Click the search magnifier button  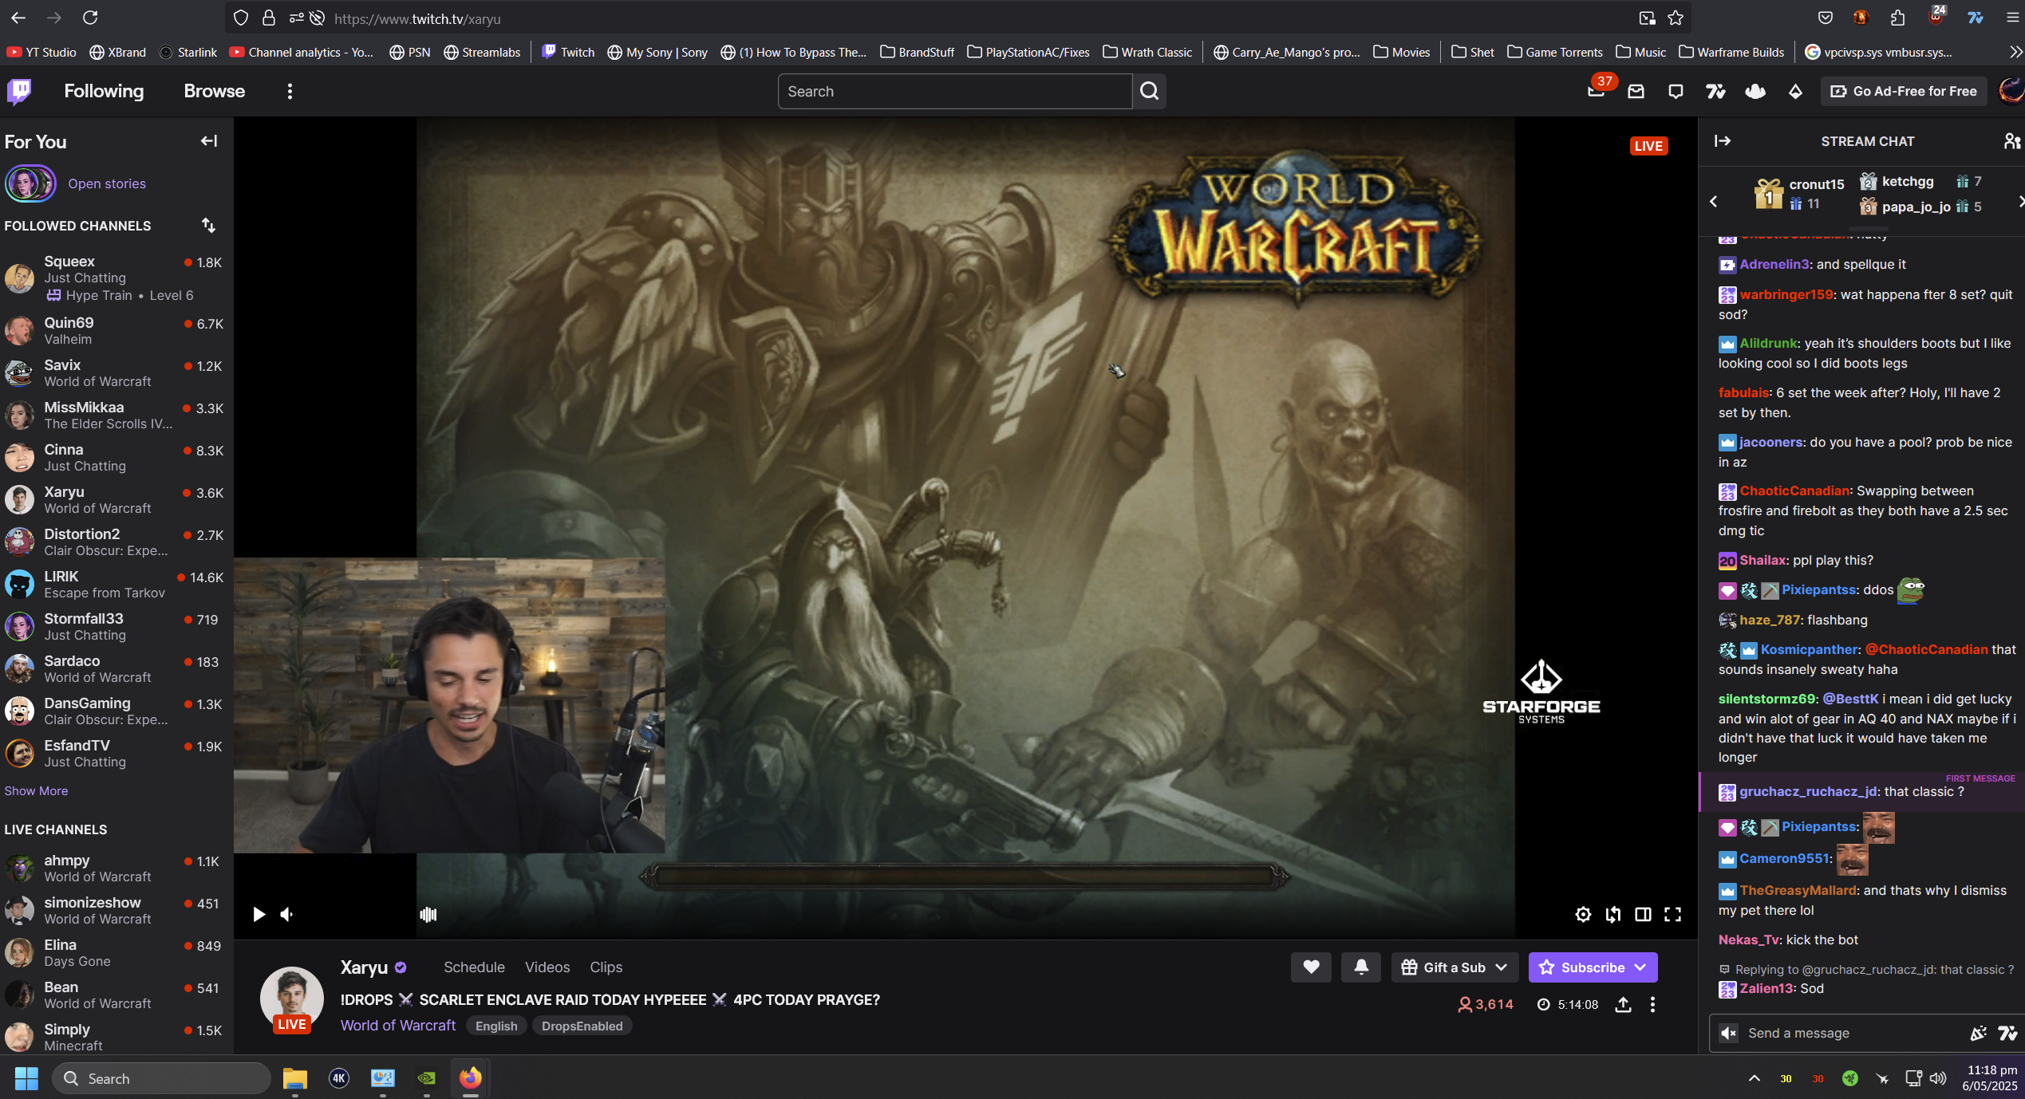tap(1149, 91)
